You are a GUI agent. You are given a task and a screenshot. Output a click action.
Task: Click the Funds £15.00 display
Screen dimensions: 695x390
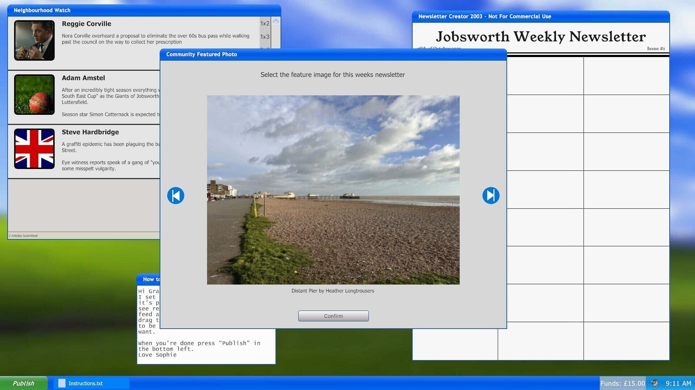623,383
